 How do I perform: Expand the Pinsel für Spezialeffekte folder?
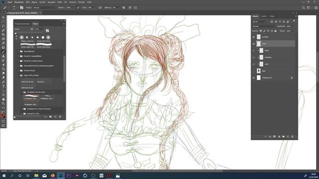click(x=18, y=56)
